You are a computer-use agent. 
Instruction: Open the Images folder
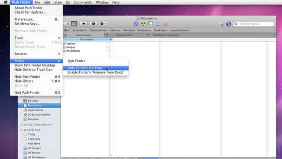[70, 47]
